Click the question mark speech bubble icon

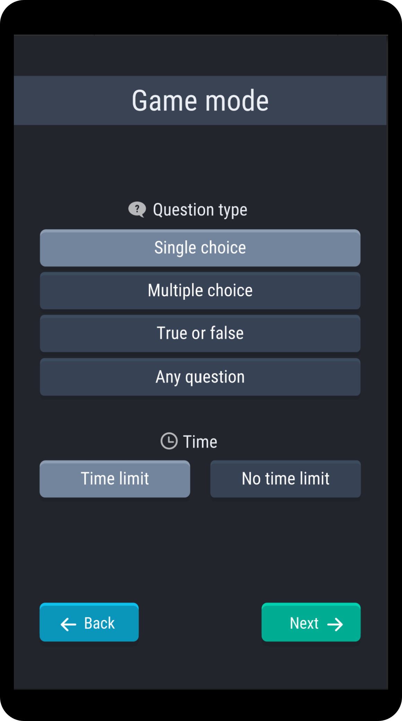click(137, 209)
